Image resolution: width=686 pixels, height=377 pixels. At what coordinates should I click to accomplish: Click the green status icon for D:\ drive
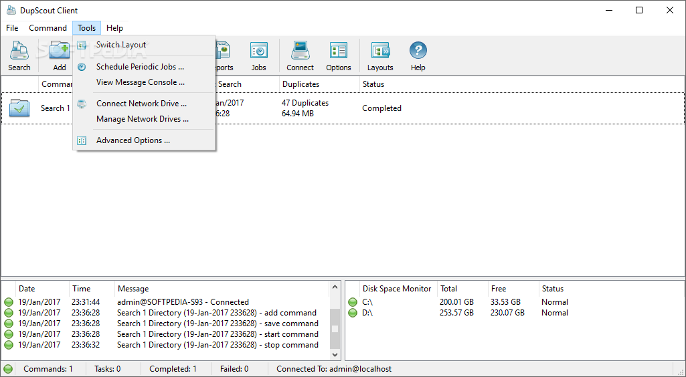[x=353, y=313]
